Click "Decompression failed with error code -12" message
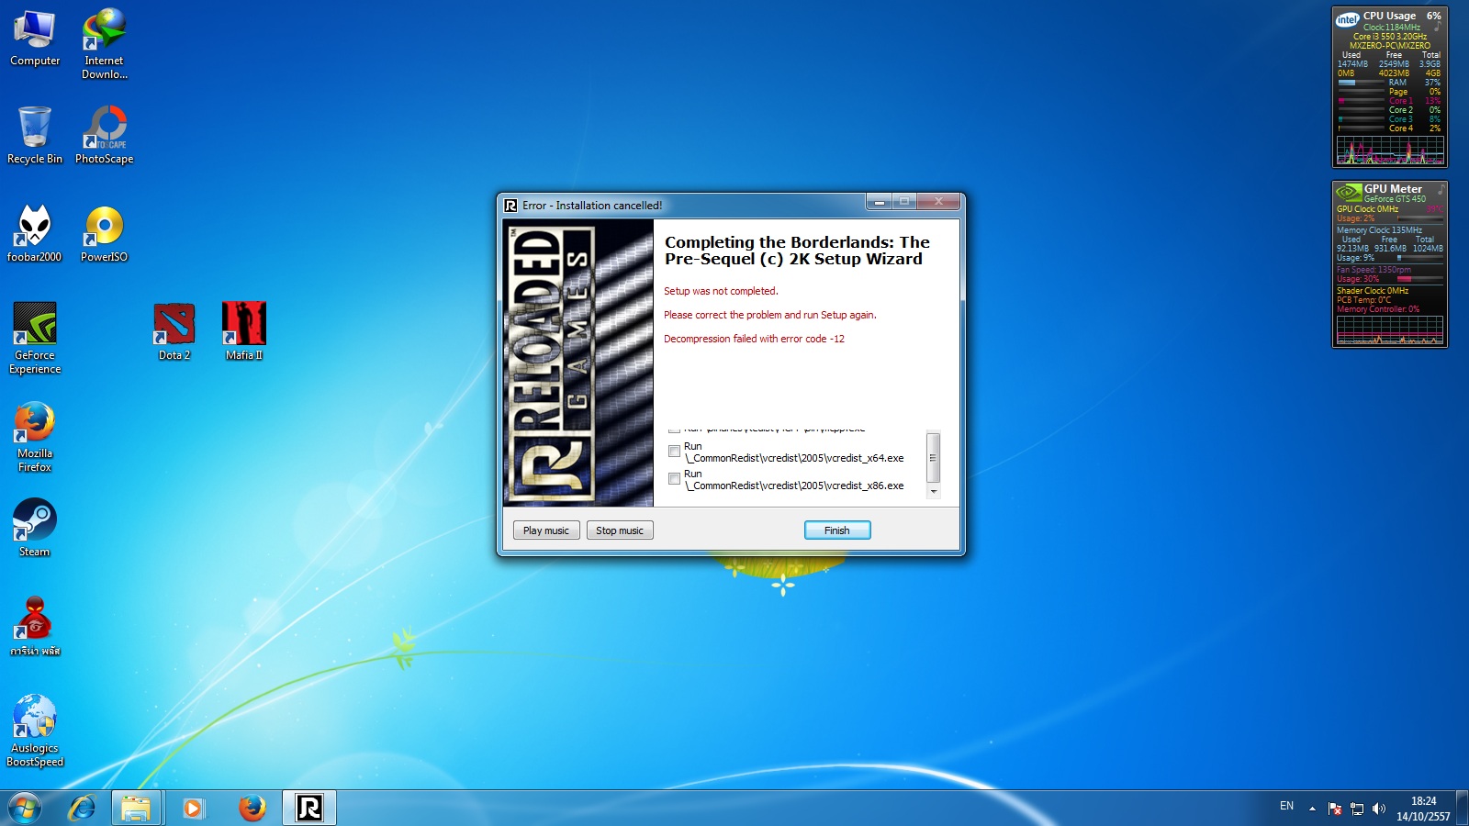 754,339
